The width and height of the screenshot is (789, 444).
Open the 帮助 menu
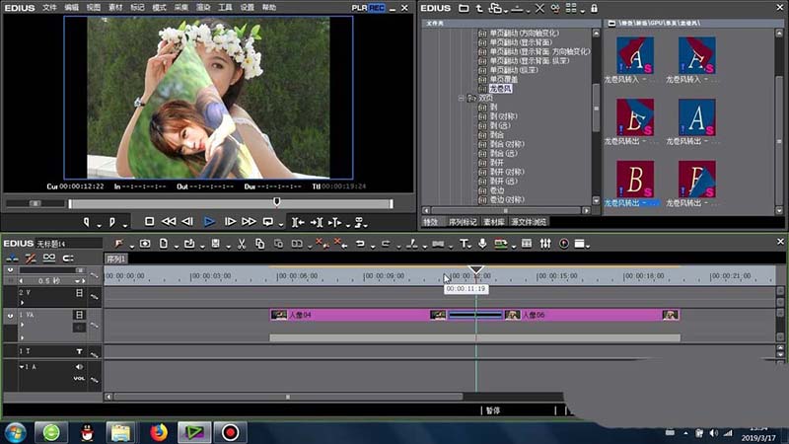pos(269,8)
